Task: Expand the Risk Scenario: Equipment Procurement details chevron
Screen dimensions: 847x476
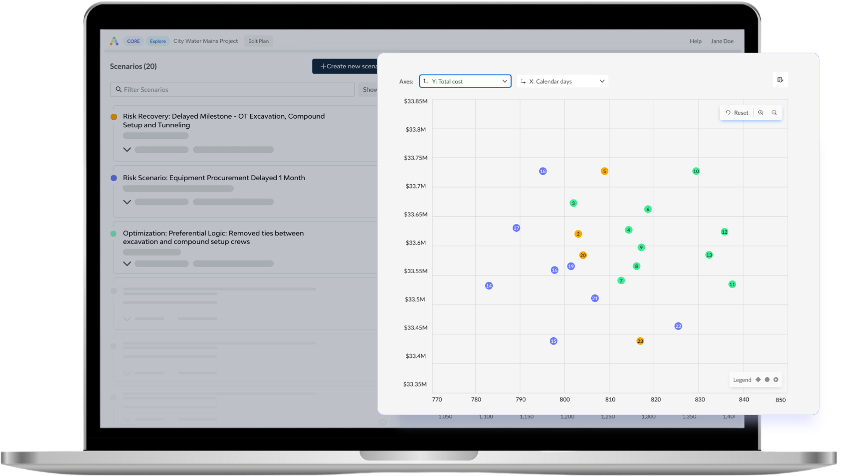Action: pyautogui.click(x=127, y=202)
